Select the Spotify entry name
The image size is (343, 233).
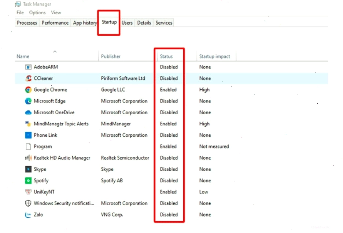coord(41,181)
